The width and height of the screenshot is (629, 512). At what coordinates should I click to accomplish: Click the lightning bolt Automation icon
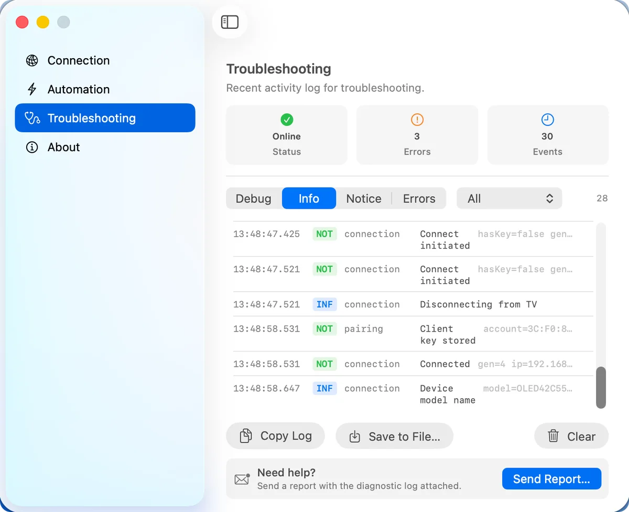tap(32, 89)
